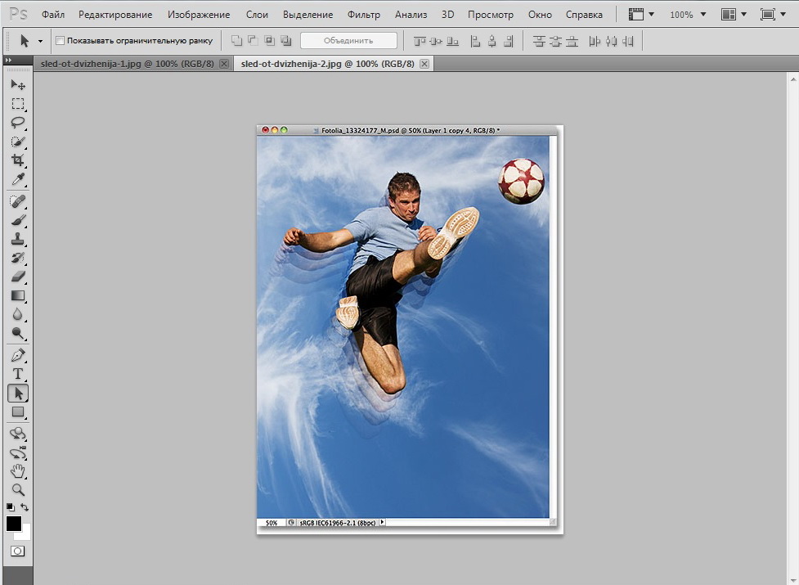Screen dimensions: 799x585
Task: Select the Zoom magnifier tool
Action: [18, 490]
